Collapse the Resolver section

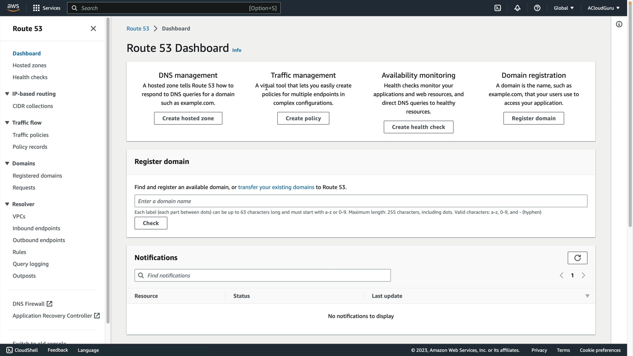pos(7,204)
